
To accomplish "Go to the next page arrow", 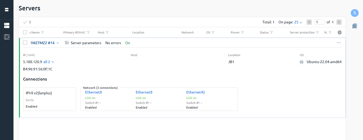I will click(339, 22).
